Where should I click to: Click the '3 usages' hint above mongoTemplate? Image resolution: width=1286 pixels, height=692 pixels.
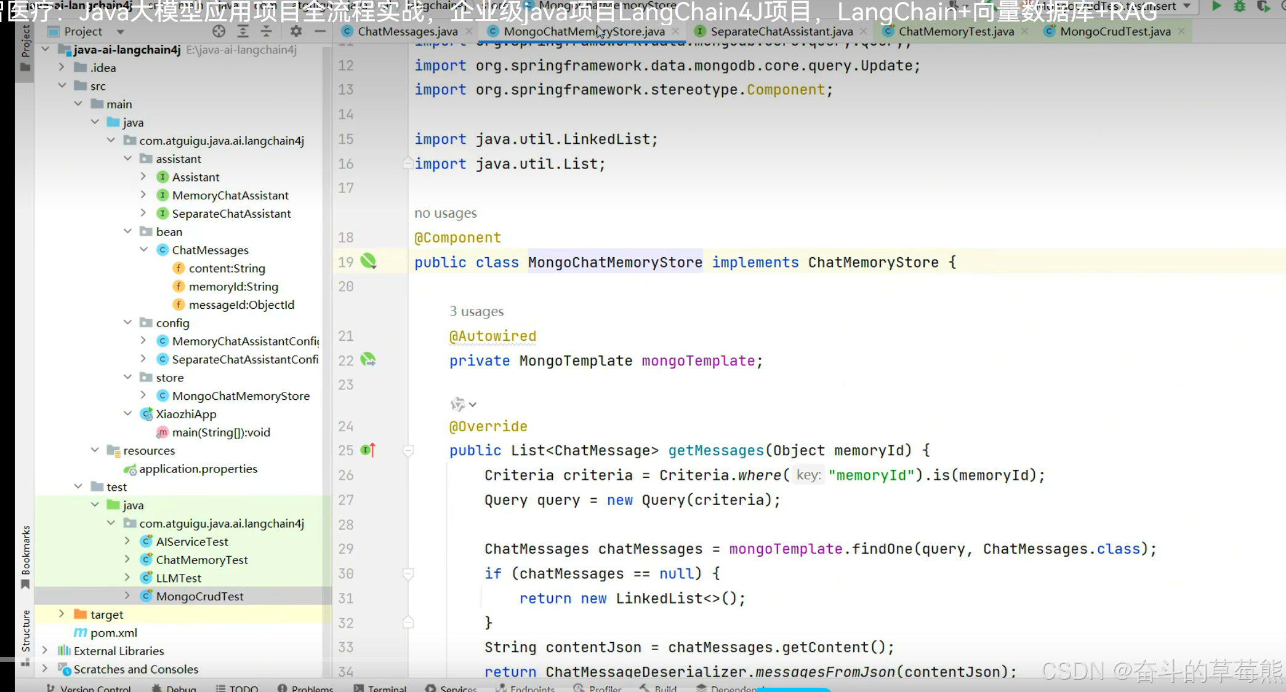[476, 311]
